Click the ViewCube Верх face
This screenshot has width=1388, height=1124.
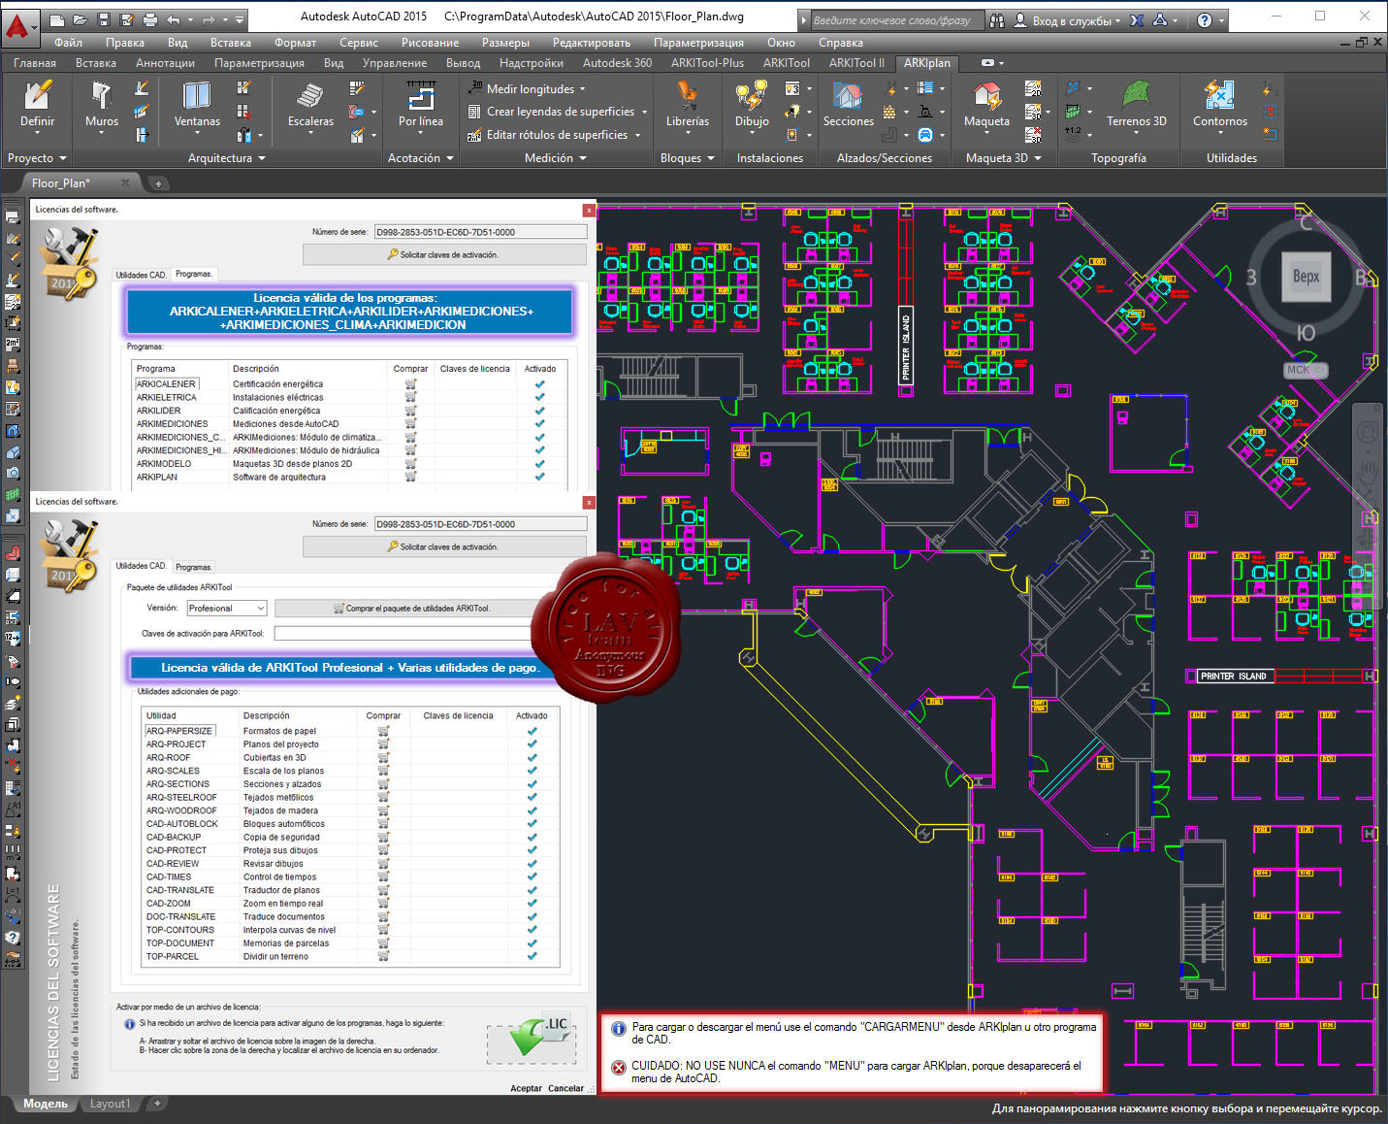tap(1306, 276)
